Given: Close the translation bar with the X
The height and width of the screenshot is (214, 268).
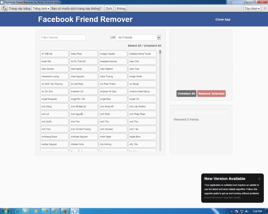Looking at the screenshot, I should 265,8.
